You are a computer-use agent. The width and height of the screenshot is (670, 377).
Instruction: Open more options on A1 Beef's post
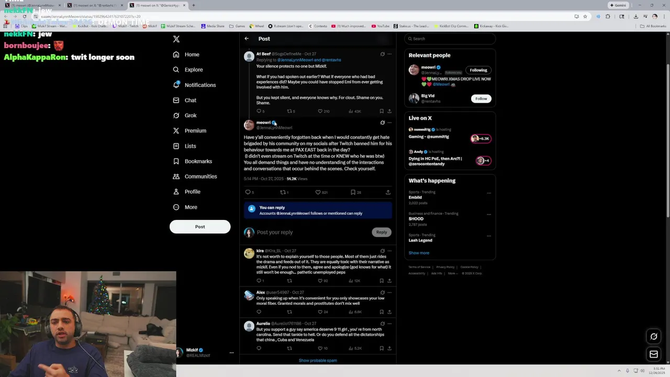click(x=389, y=54)
